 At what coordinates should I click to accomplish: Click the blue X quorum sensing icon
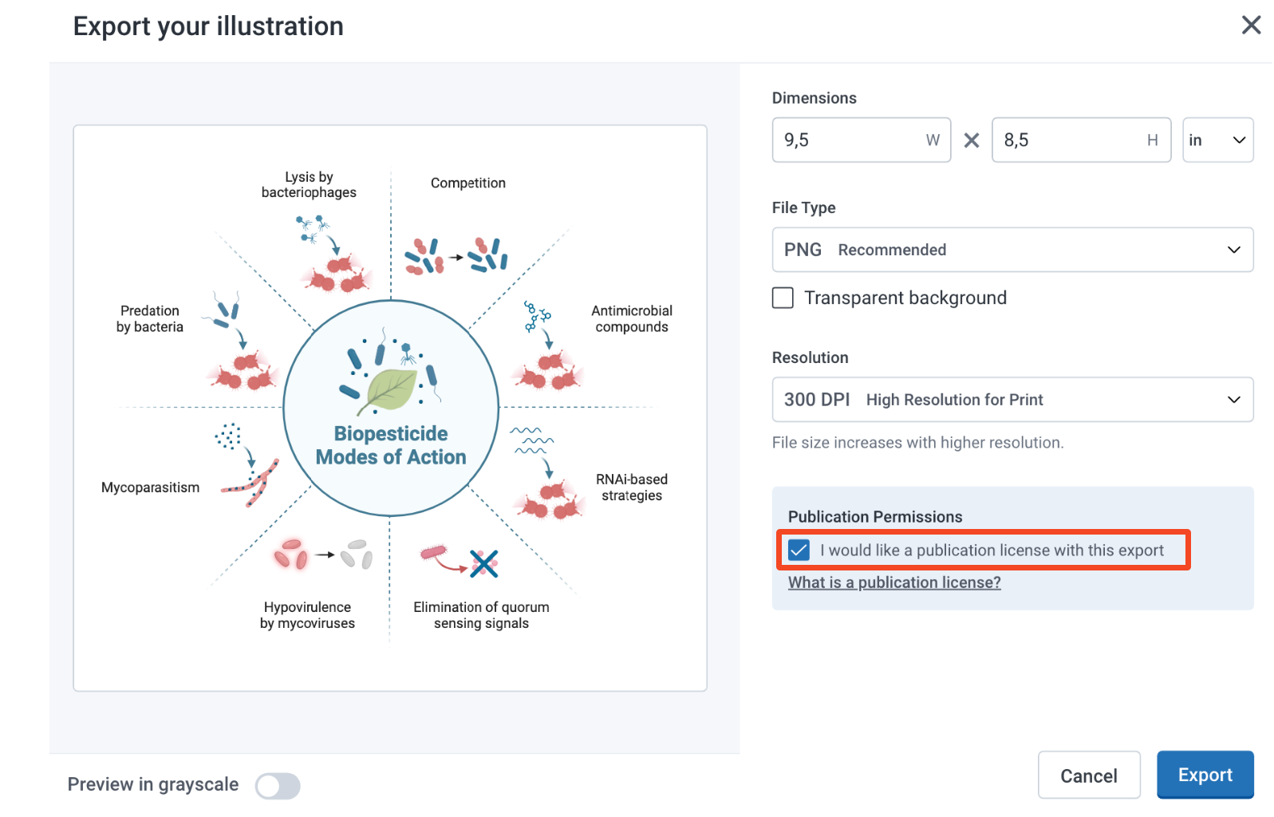(x=483, y=563)
